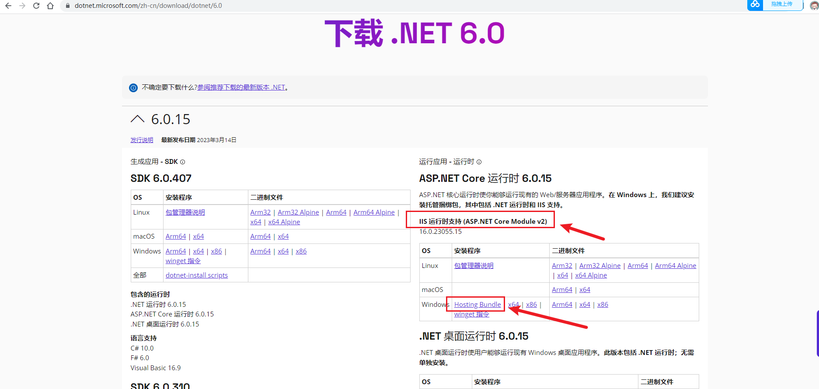Download SDK Linux x64 Alpine binary
819x389 pixels.
(x=284, y=222)
